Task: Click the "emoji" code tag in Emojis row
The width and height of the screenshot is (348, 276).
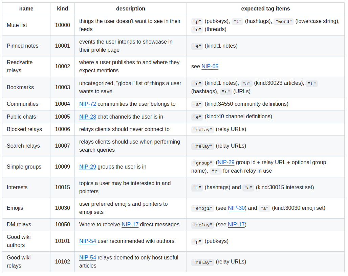Action: (203, 208)
